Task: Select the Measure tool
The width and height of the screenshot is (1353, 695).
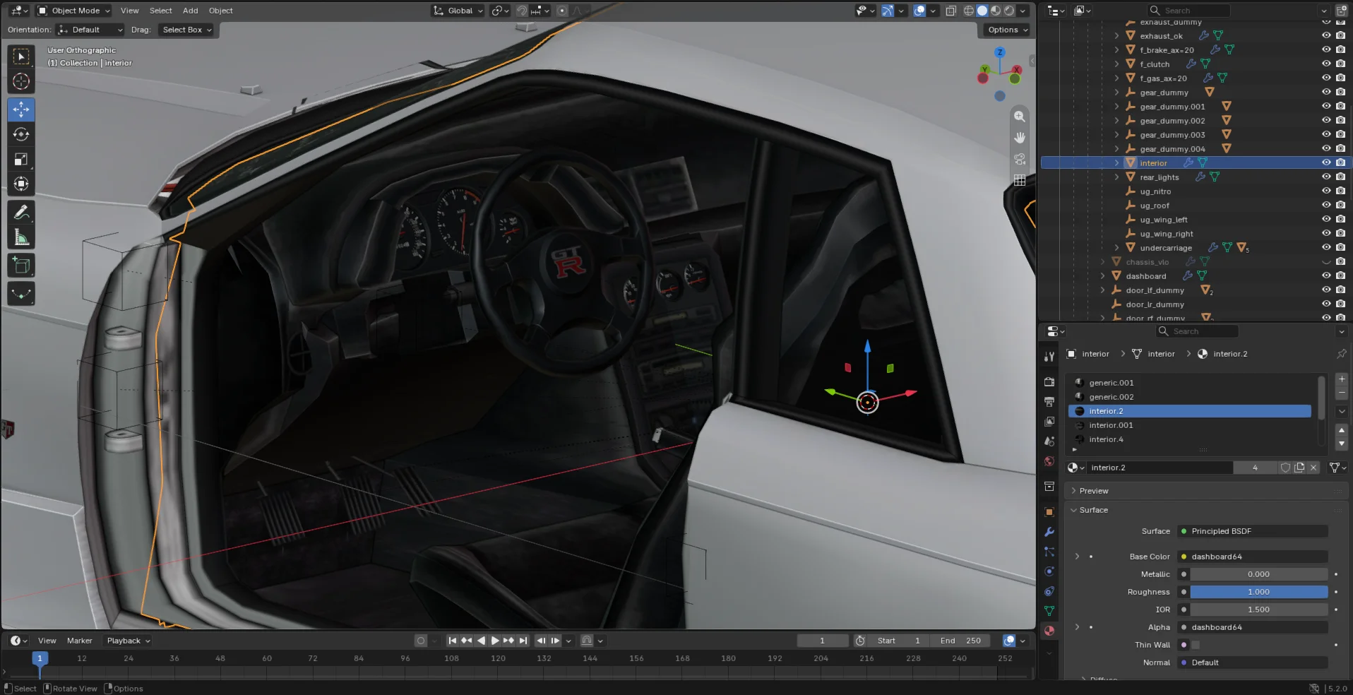Action: 21,237
